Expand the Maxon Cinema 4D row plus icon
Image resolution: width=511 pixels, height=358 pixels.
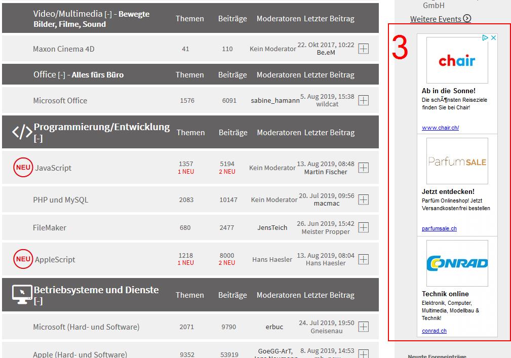pos(363,49)
